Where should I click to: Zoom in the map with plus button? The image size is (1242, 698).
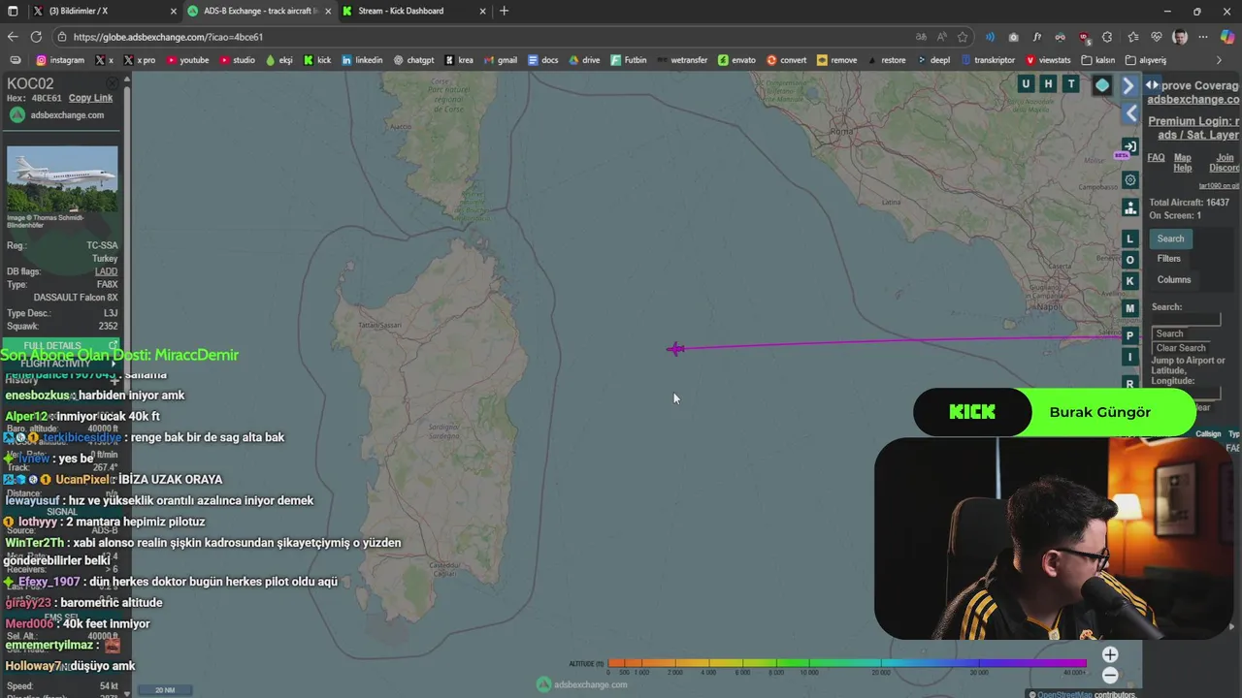(x=1110, y=654)
